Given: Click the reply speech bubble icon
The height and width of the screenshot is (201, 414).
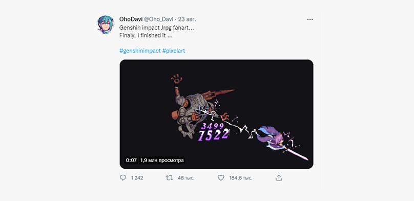Looking at the screenshot, I should 123,178.
